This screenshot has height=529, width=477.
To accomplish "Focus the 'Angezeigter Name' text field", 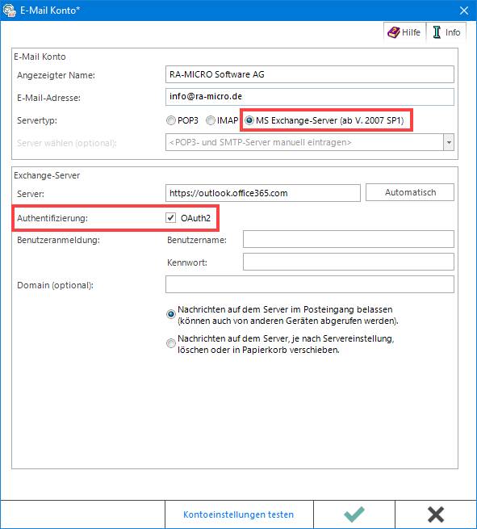I will (309, 74).
